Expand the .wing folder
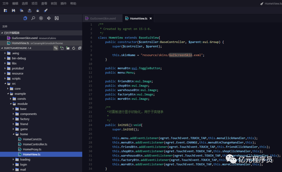This screenshot has height=172, width=282. click(5, 53)
